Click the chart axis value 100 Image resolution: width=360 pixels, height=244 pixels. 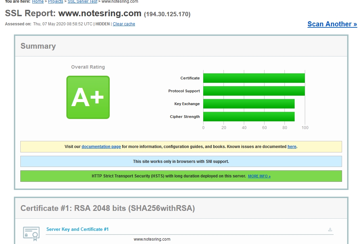(305, 128)
